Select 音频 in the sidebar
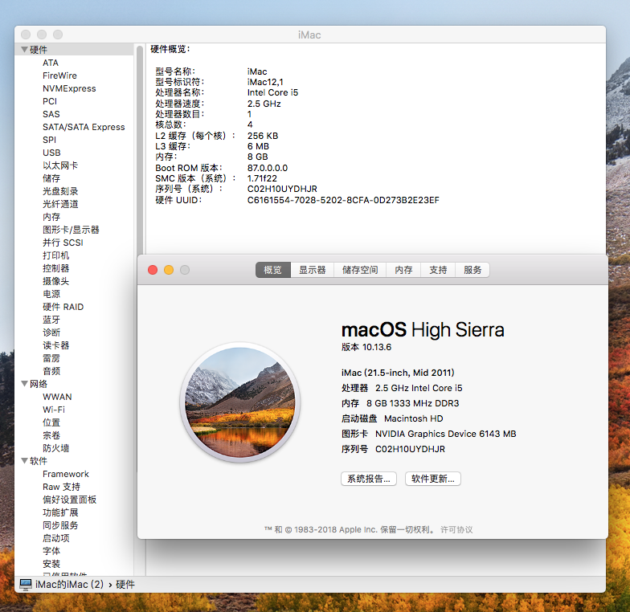Image resolution: width=630 pixels, height=612 pixels. click(51, 371)
